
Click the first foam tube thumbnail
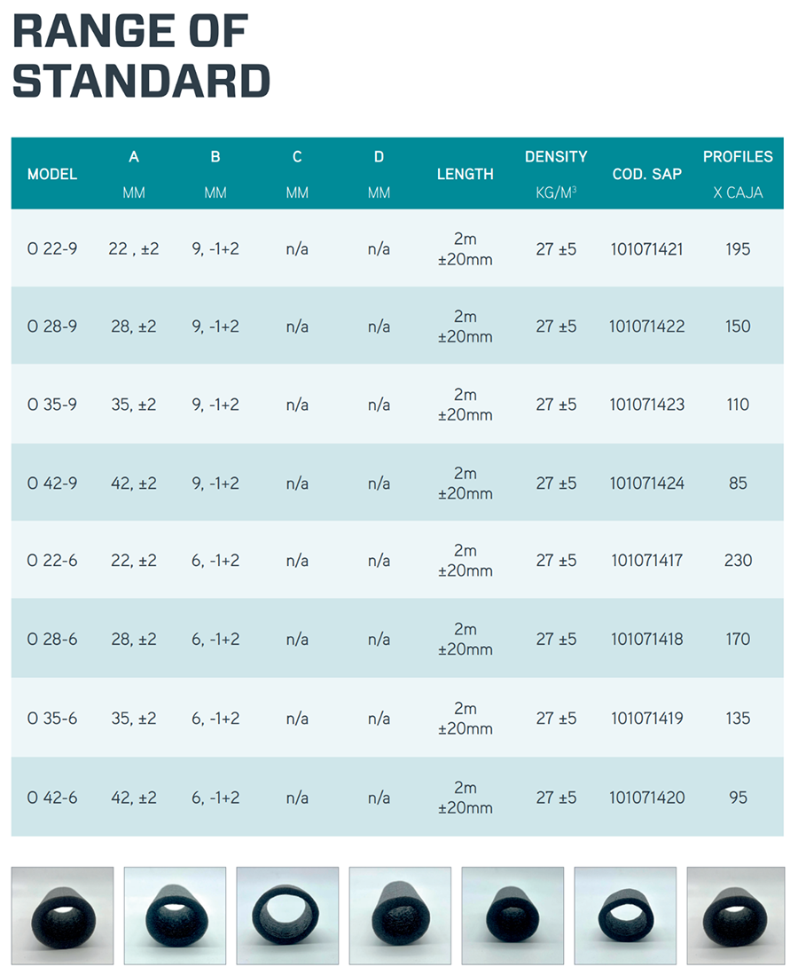click(62, 916)
